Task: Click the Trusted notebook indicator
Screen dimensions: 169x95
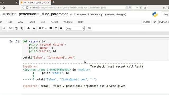Action: click(x=146, y=22)
